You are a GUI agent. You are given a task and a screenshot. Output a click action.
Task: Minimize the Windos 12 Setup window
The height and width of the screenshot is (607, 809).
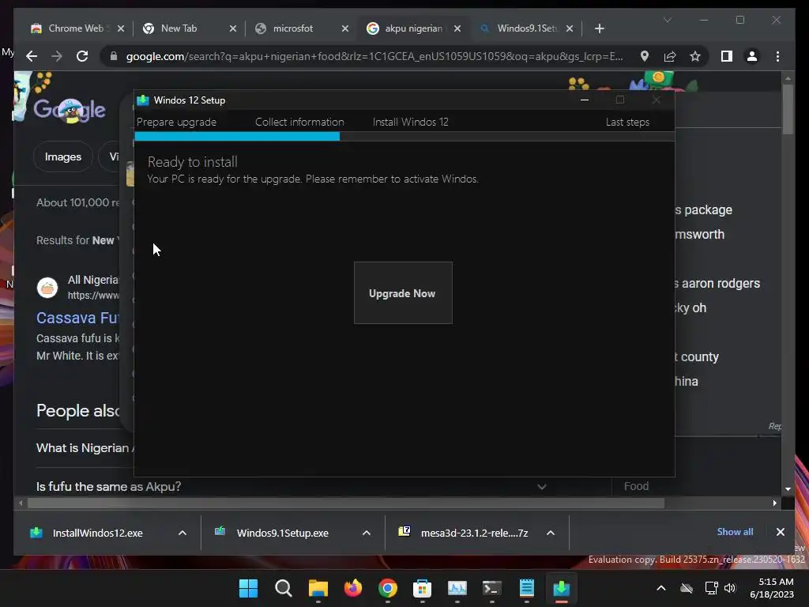585,100
